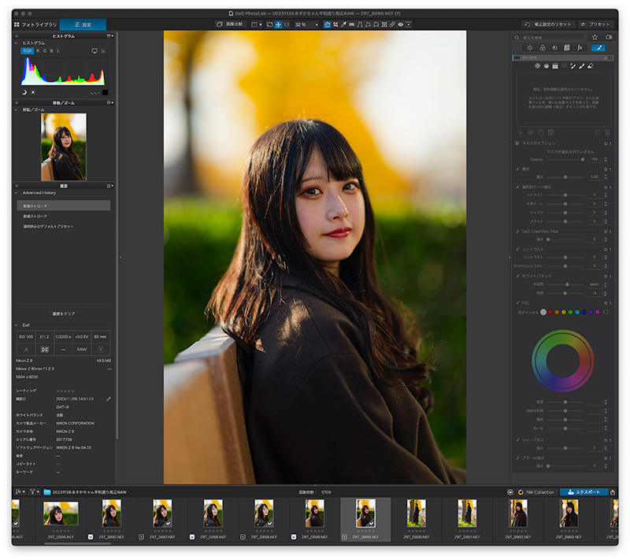Open the Color corrections tab icon
Viewport: 630px width, 560px height.
(x=543, y=48)
